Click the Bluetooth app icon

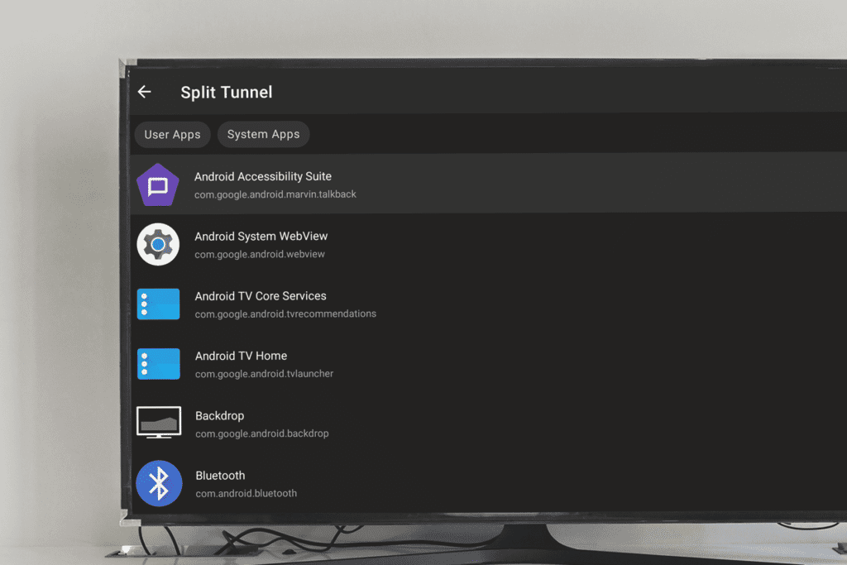pyautogui.click(x=159, y=483)
